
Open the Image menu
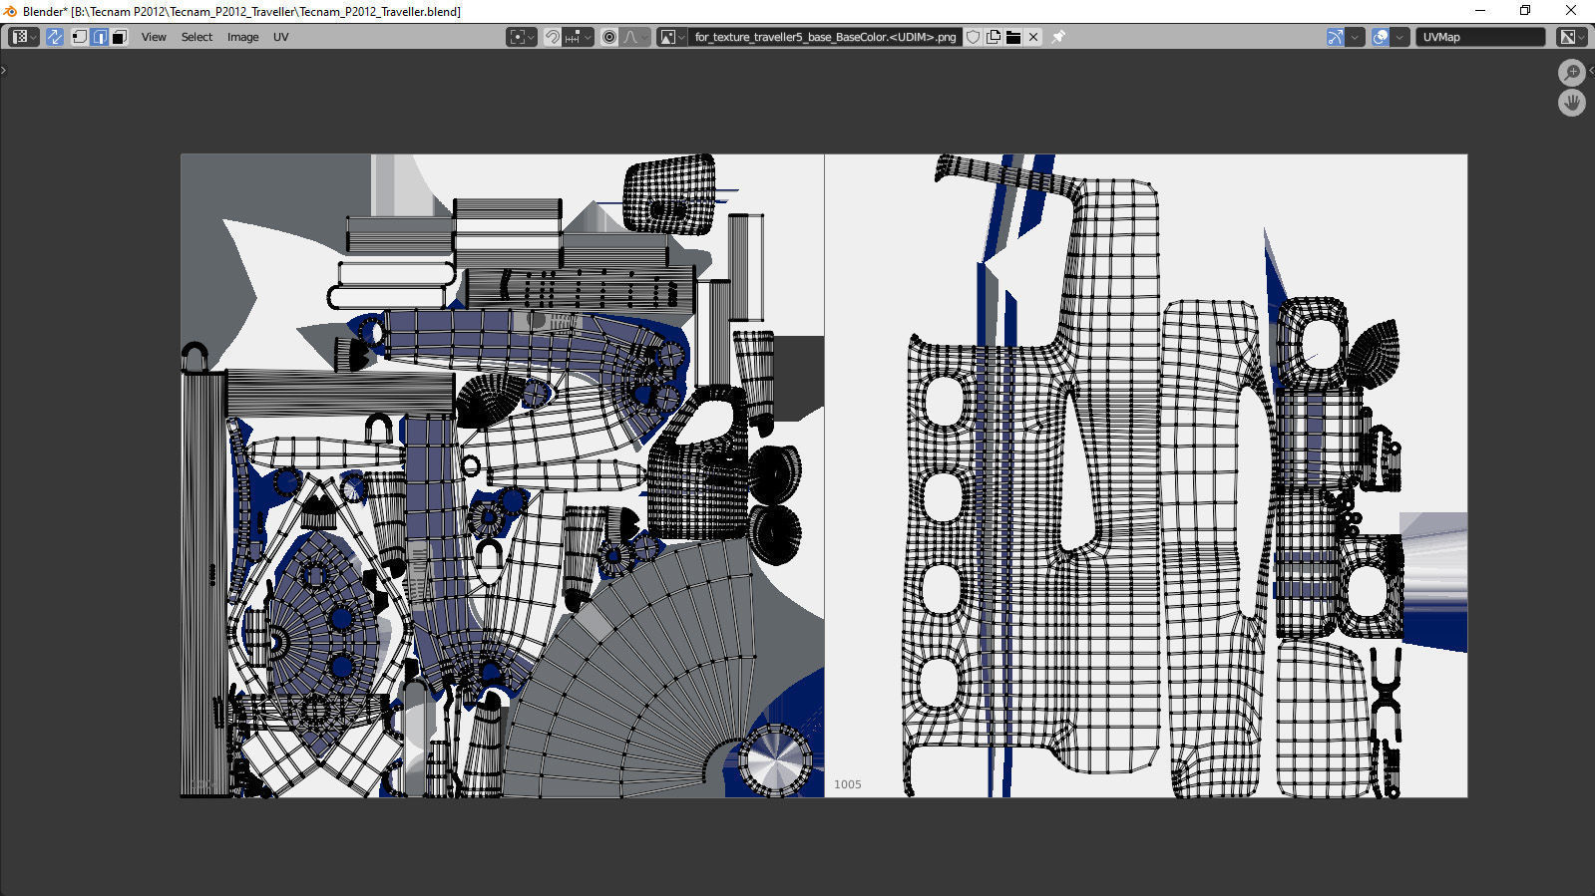pos(242,37)
